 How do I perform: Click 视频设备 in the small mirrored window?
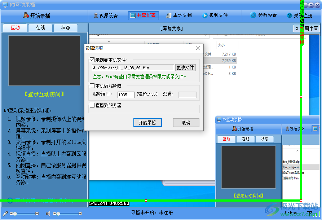click(295, 129)
